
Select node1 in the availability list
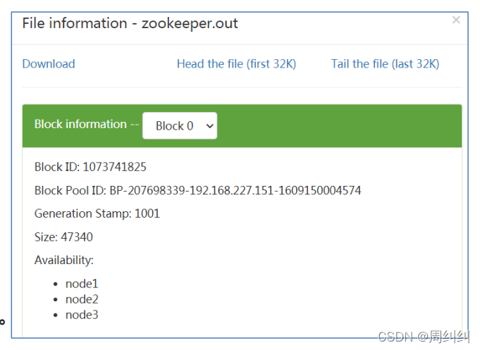click(x=82, y=284)
